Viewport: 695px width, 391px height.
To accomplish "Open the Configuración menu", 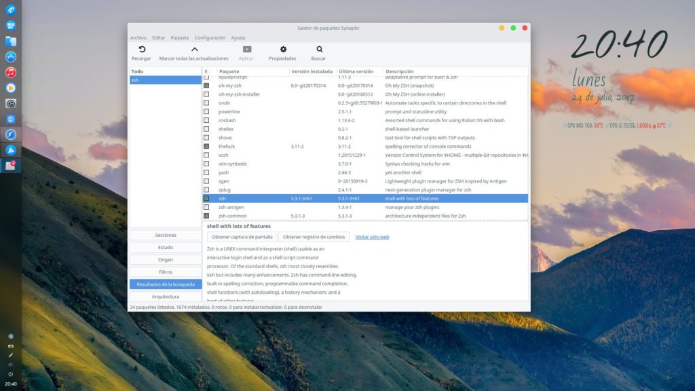I will 210,38.
